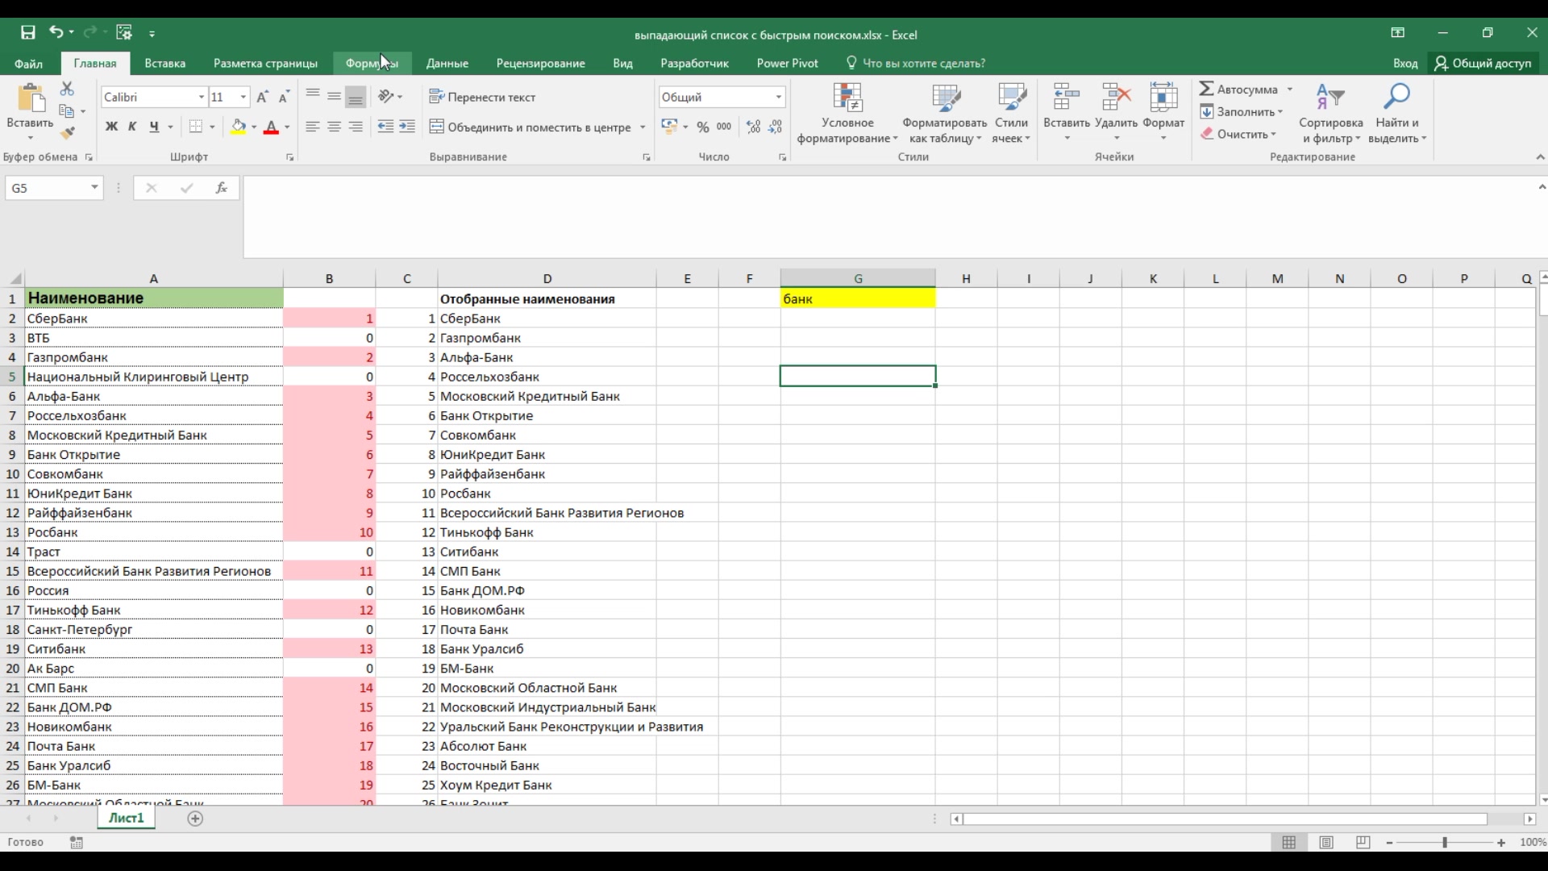Click the Format Painter brush icon
The image size is (1548, 871).
[x=69, y=133]
